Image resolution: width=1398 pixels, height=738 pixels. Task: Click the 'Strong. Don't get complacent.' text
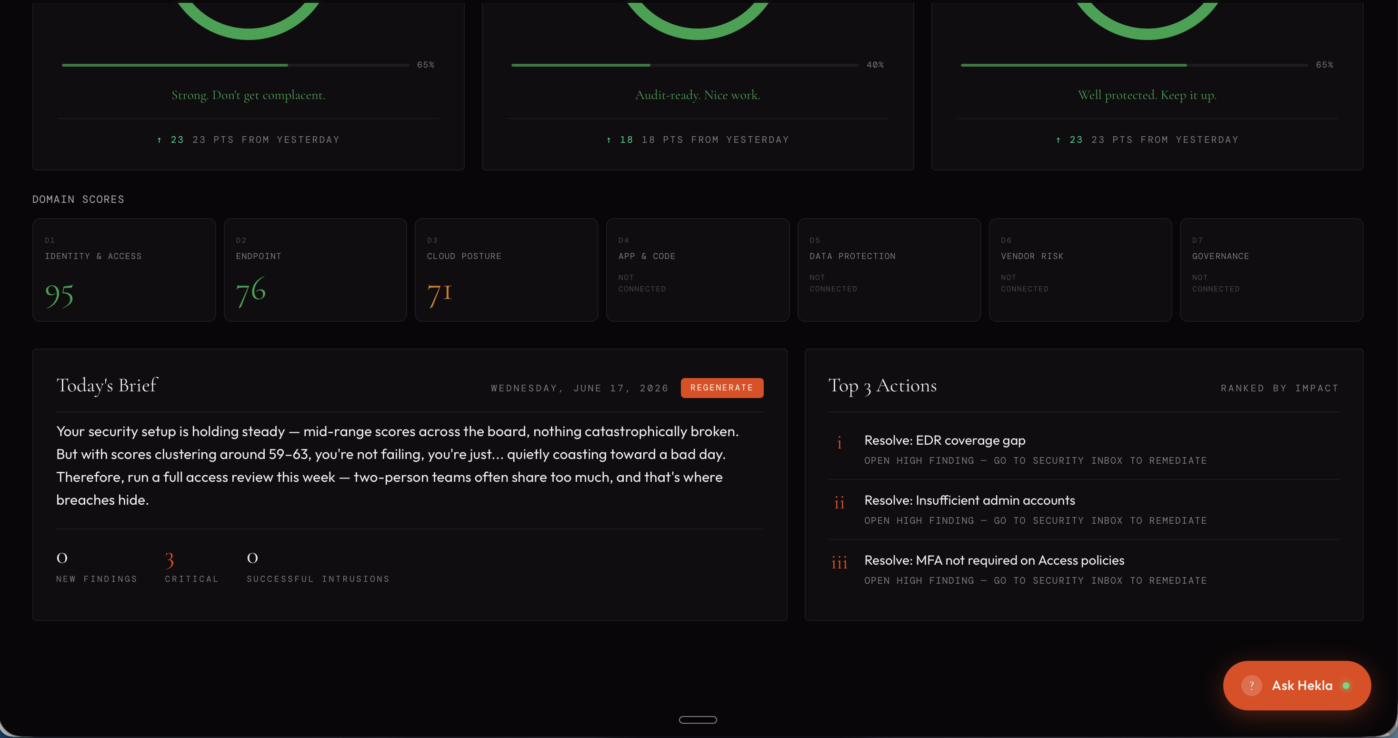click(x=249, y=95)
